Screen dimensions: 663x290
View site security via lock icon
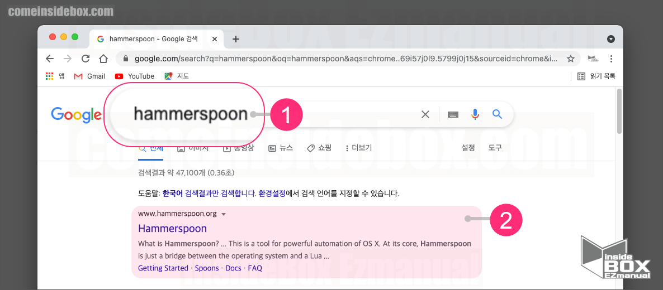click(x=125, y=59)
